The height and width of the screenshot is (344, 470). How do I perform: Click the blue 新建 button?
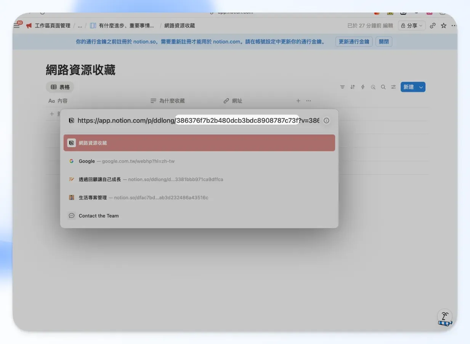[x=409, y=87]
